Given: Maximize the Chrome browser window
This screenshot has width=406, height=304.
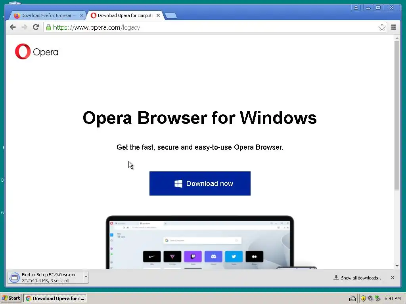Looking at the screenshot, I should point(378,8).
